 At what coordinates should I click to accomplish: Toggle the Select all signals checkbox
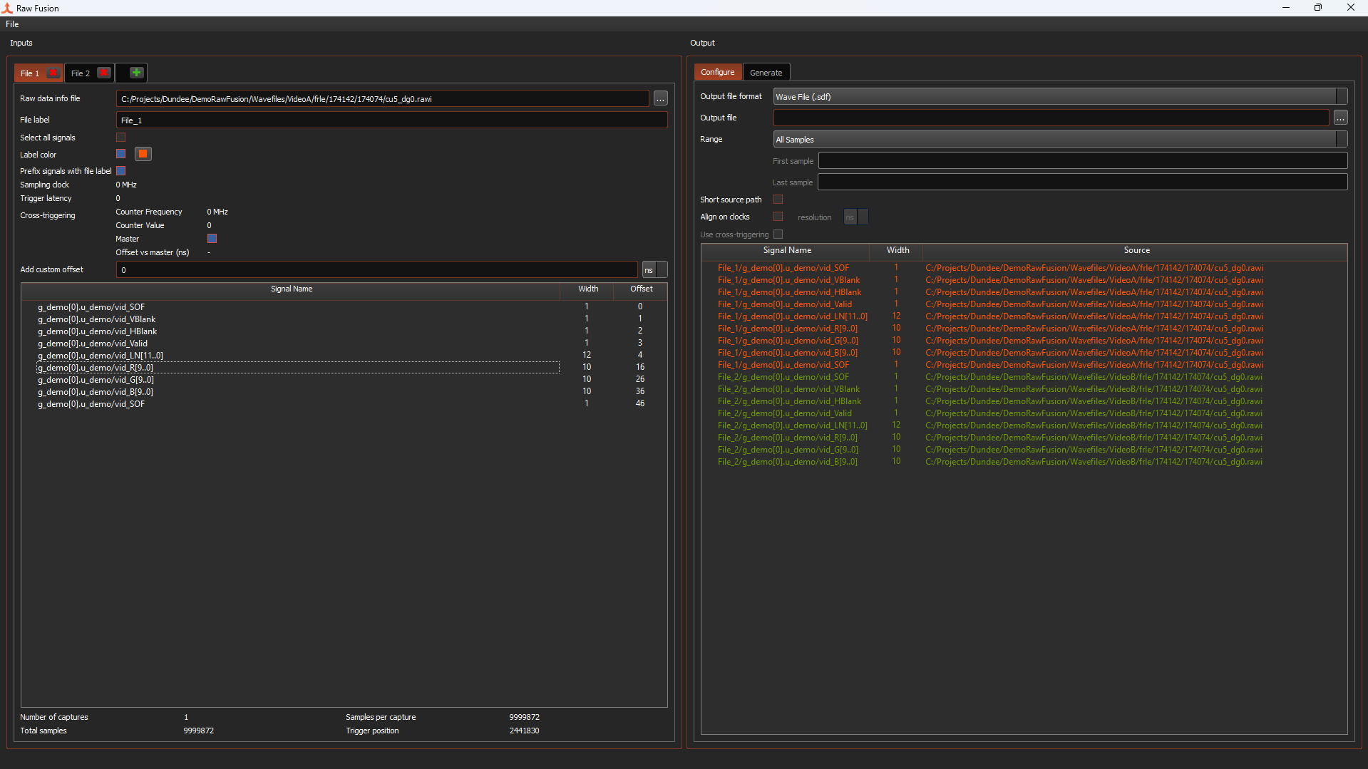120,138
